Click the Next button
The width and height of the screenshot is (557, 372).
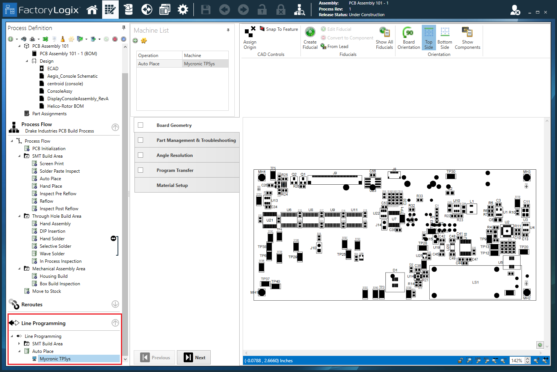pyautogui.click(x=194, y=357)
